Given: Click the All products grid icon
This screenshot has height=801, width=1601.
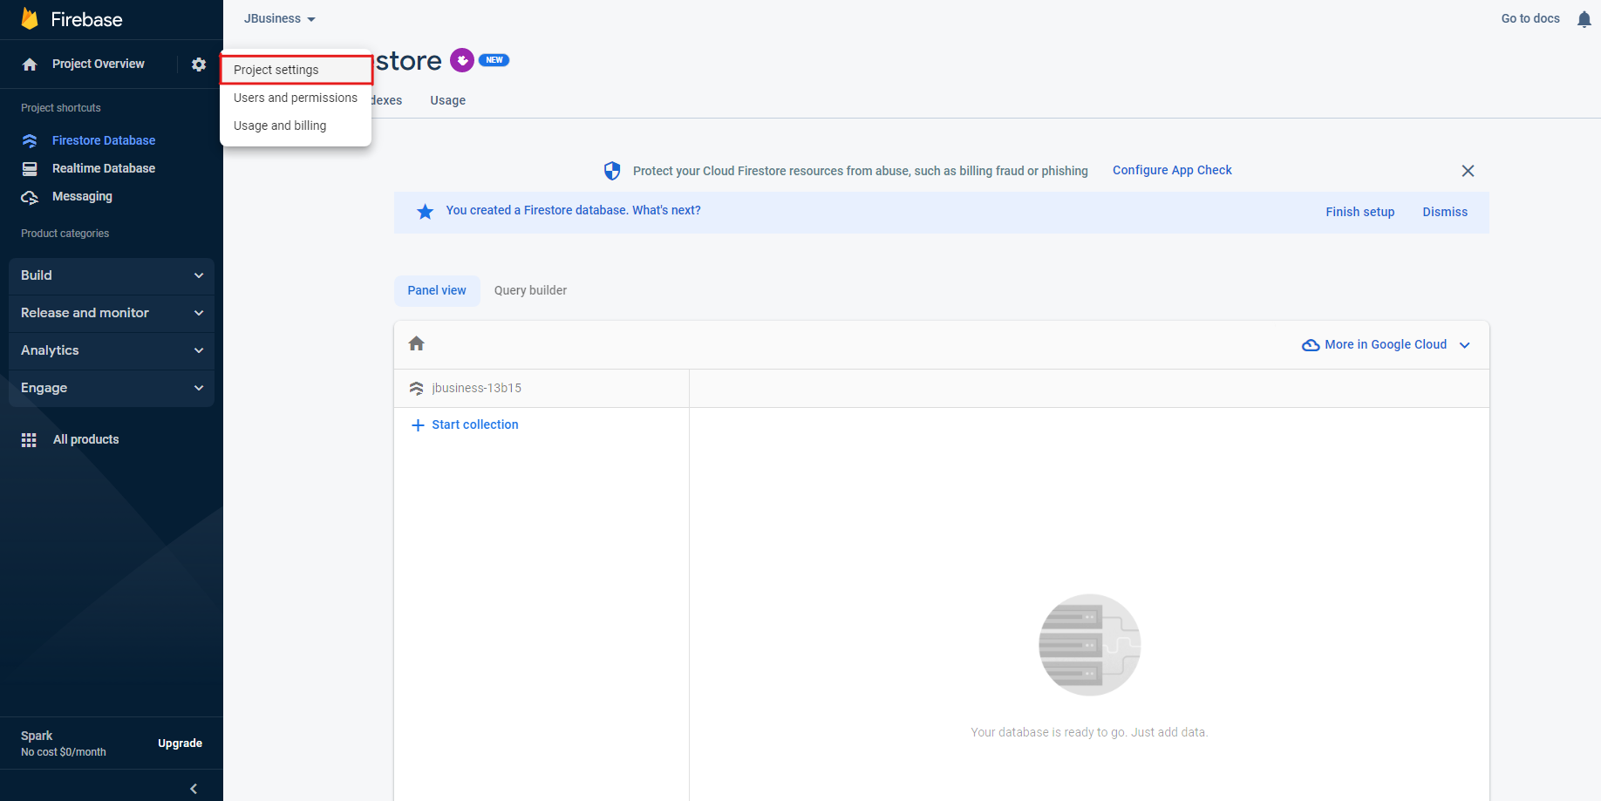Looking at the screenshot, I should click(x=29, y=440).
